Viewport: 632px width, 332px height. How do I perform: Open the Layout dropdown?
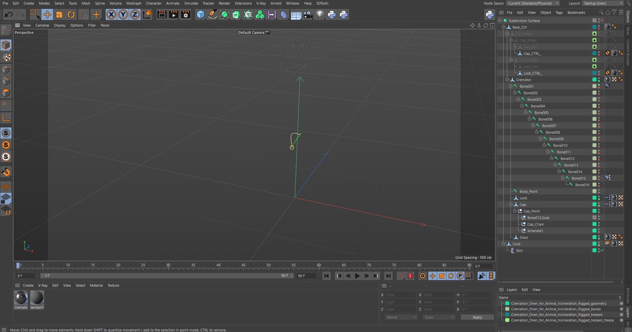pyautogui.click(x=603, y=3)
